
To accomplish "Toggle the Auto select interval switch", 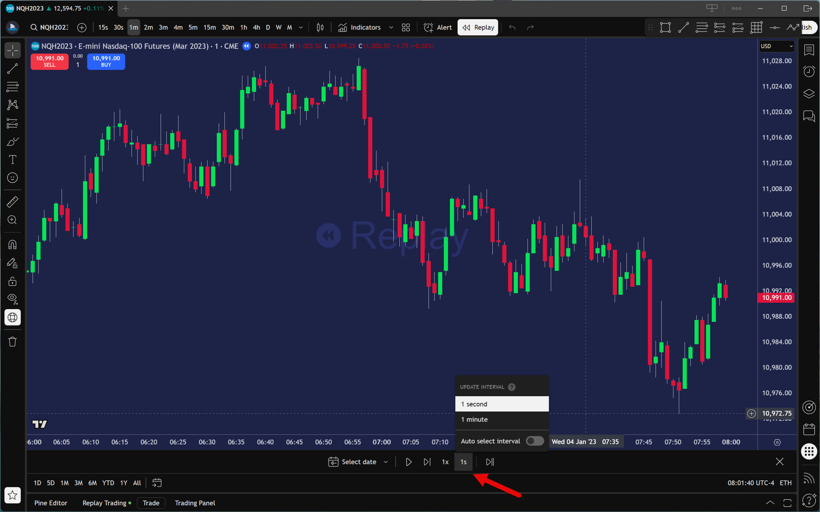I will click(x=534, y=441).
